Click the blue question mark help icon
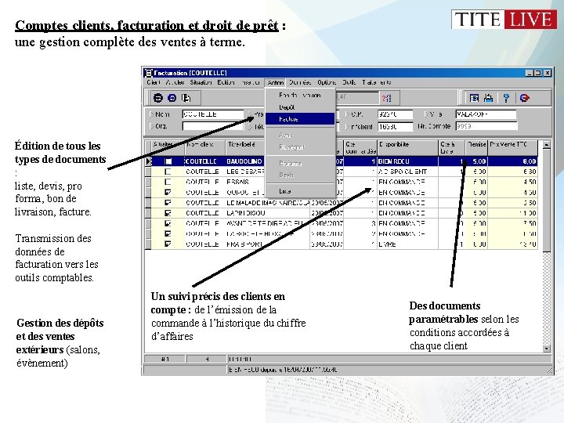Image resolution: width=564 pixels, height=423 pixels. pos(507,98)
